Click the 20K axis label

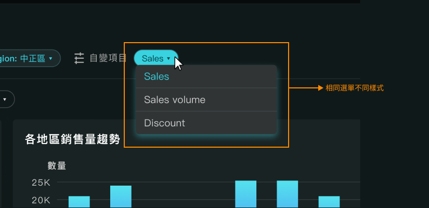tap(41, 201)
